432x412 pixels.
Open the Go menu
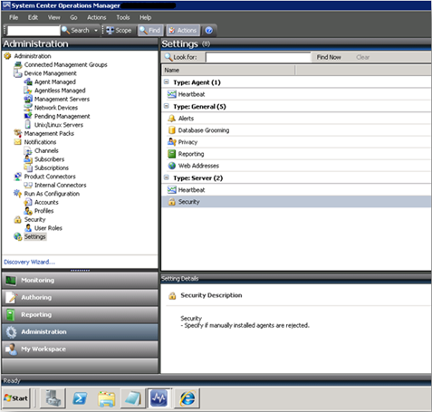pos(73,17)
